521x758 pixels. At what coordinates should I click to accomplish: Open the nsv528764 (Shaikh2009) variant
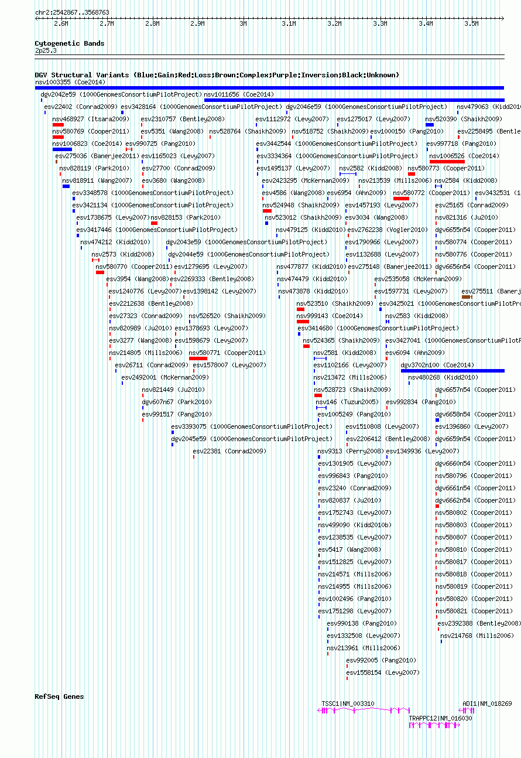click(x=248, y=131)
